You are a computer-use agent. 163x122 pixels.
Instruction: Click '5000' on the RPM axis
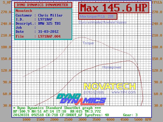point(139,119)
